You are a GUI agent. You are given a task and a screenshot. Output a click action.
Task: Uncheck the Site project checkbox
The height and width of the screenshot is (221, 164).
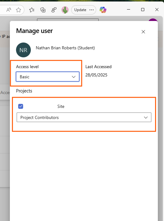[21, 106]
